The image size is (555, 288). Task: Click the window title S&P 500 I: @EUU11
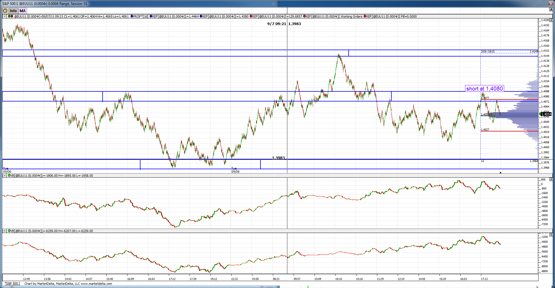45,4
